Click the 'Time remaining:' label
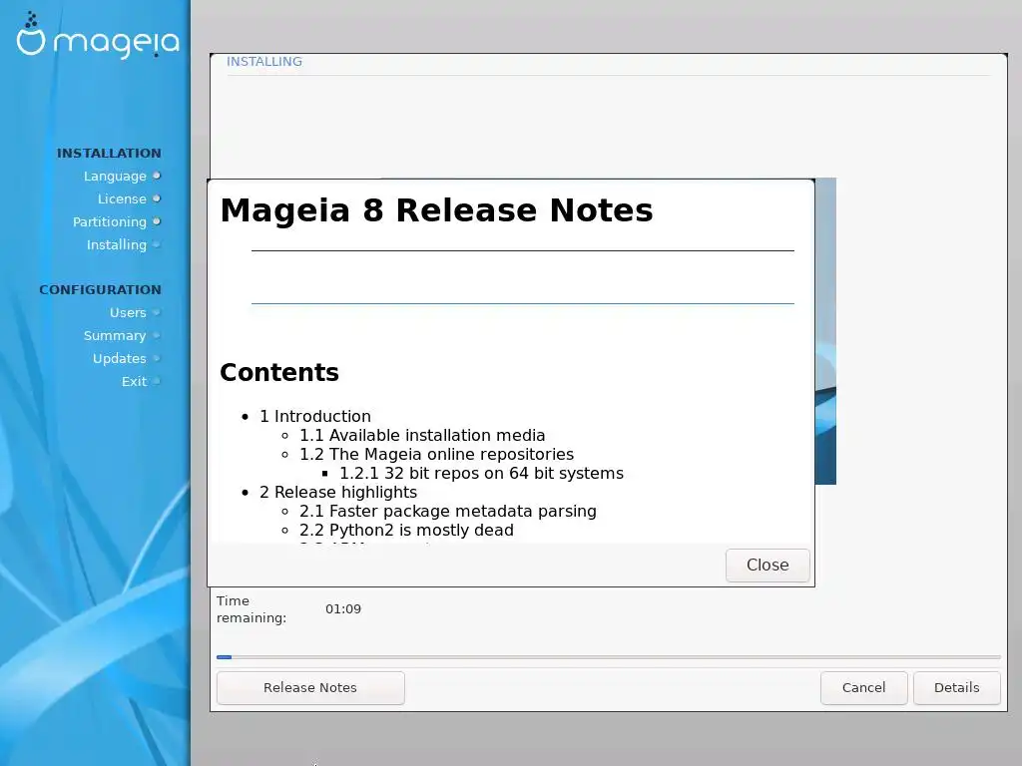Image resolution: width=1022 pixels, height=766 pixels. [x=252, y=609]
